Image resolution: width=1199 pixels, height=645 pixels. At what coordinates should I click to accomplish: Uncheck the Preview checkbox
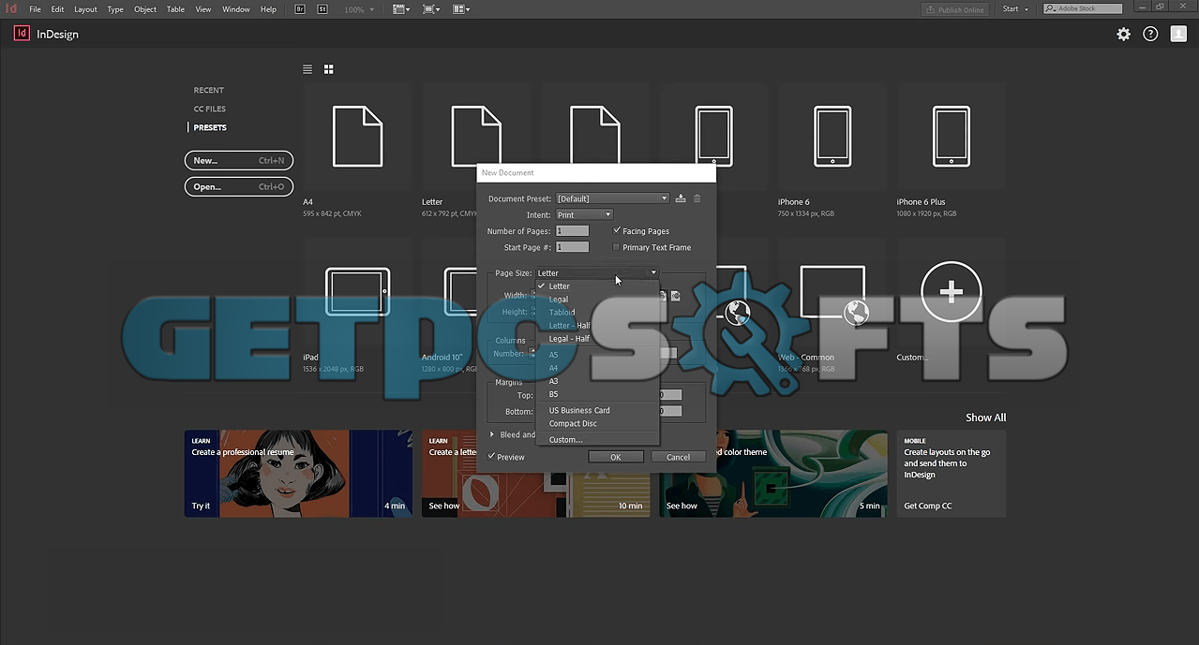coord(491,457)
